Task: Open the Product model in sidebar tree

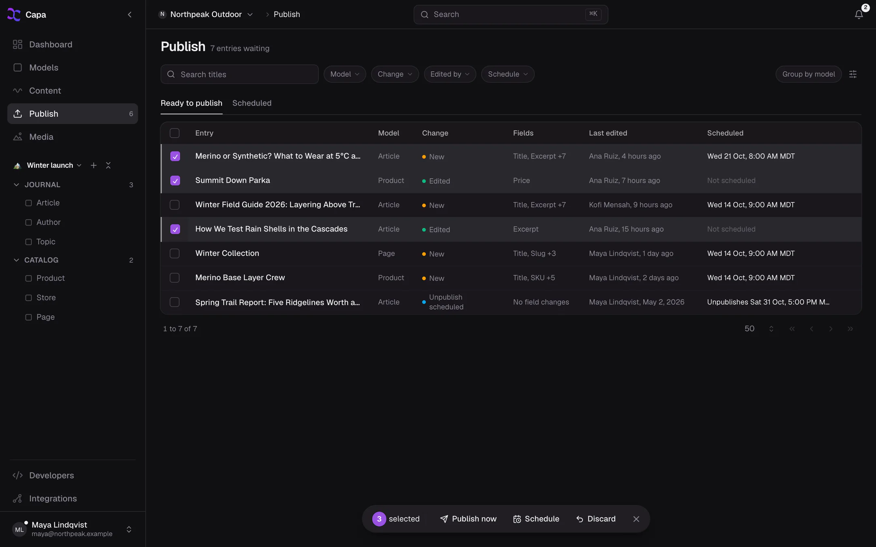Action: tap(50, 278)
